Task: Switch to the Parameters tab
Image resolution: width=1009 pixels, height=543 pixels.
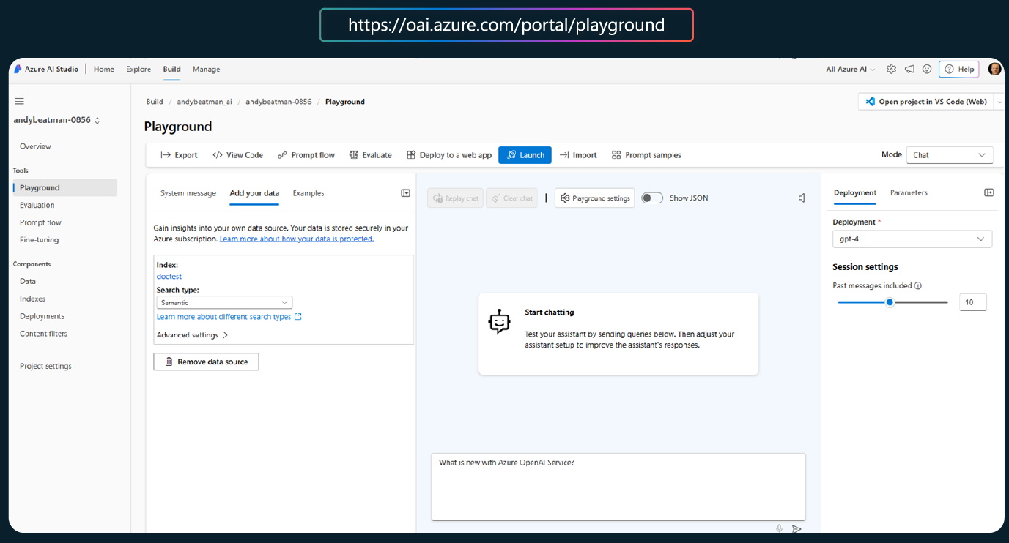Action: coord(909,192)
